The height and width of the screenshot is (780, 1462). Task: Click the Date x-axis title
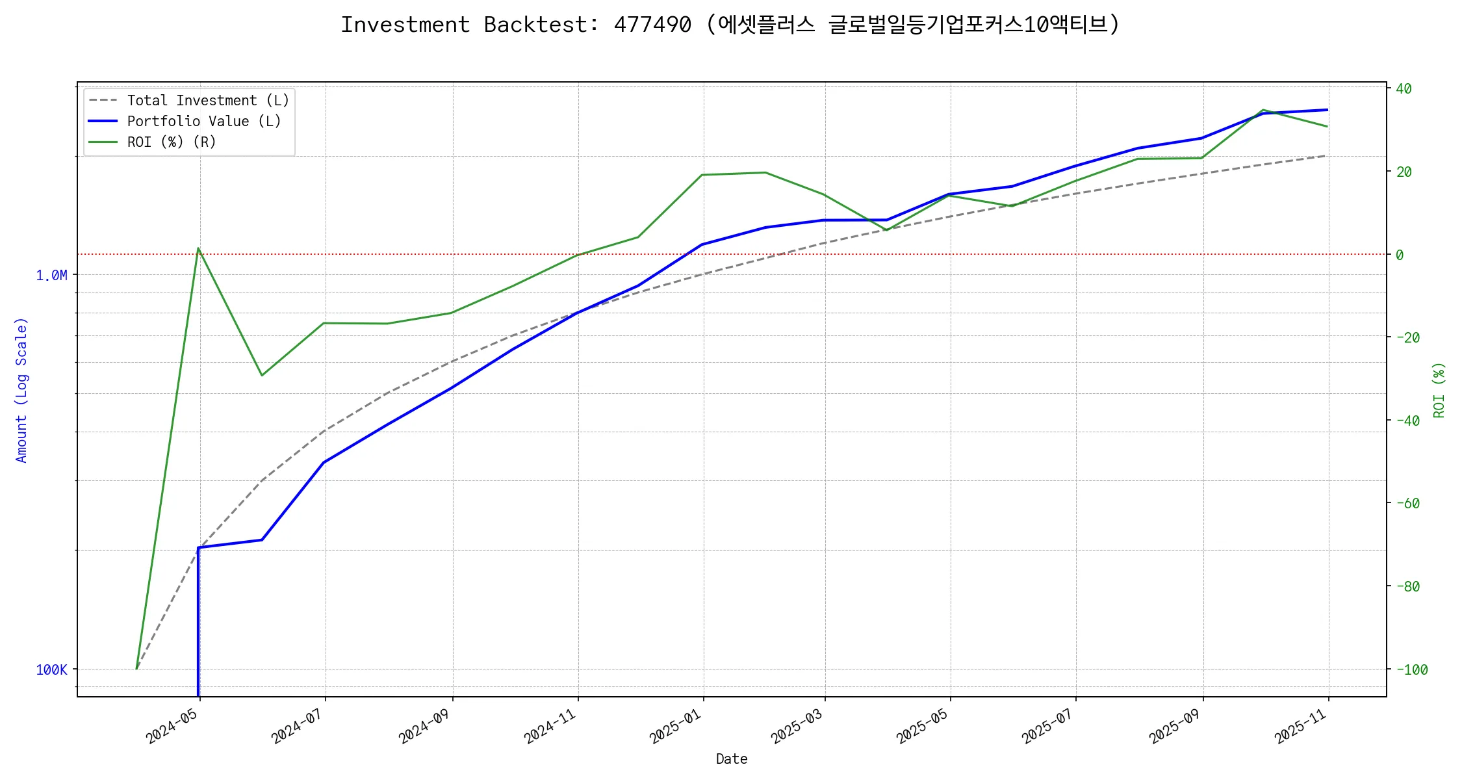coord(732,759)
